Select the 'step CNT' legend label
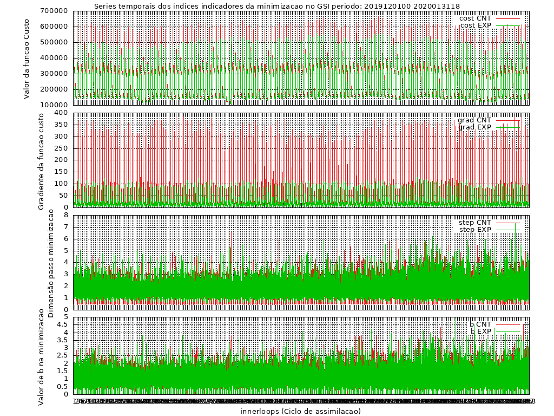This screenshot has height=416, width=554. point(475,223)
